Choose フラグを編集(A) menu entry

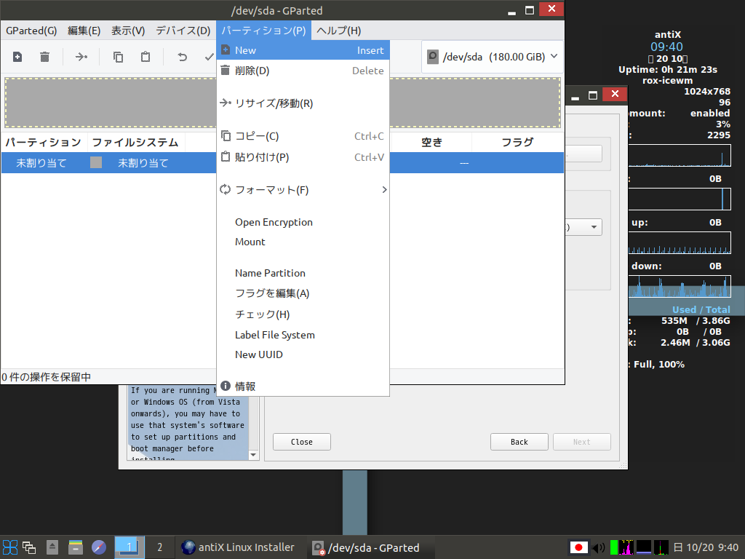(303, 294)
